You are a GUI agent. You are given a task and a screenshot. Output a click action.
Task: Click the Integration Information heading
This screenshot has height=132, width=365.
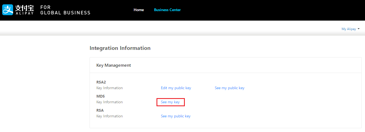point(120,48)
